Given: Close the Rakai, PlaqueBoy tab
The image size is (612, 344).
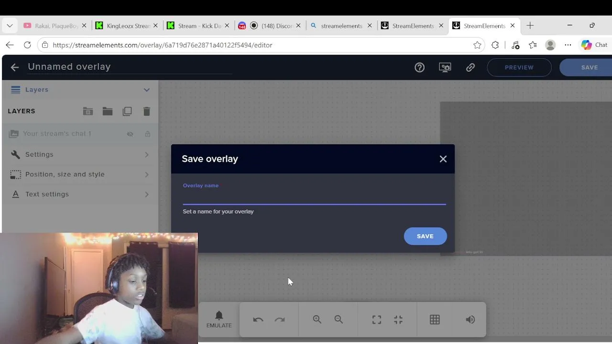Looking at the screenshot, I should (84, 26).
